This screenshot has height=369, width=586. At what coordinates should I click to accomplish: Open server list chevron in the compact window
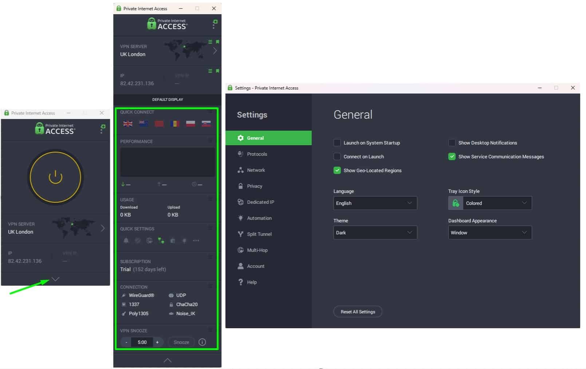[103, 228]
